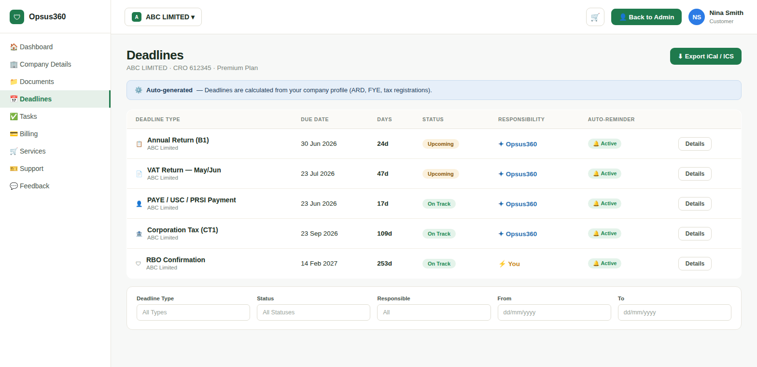Open Services in the sidebar
Image resolution: width=757 pixels, height=367 pixels.
(x=56, y=151)
